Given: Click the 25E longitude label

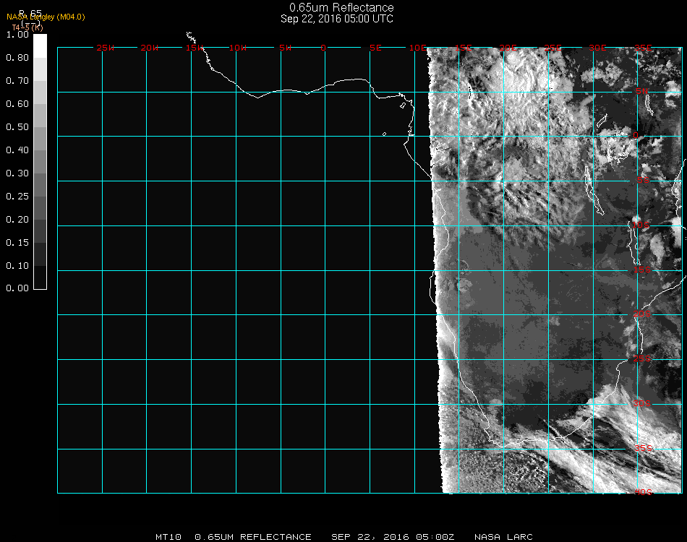Looking at the screenshot, I should coord(552,48).
